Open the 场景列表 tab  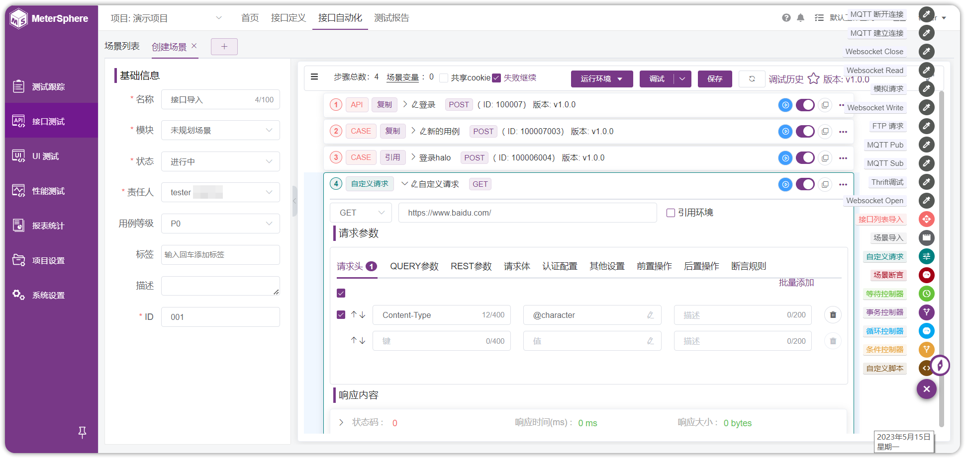coord(122,46)
